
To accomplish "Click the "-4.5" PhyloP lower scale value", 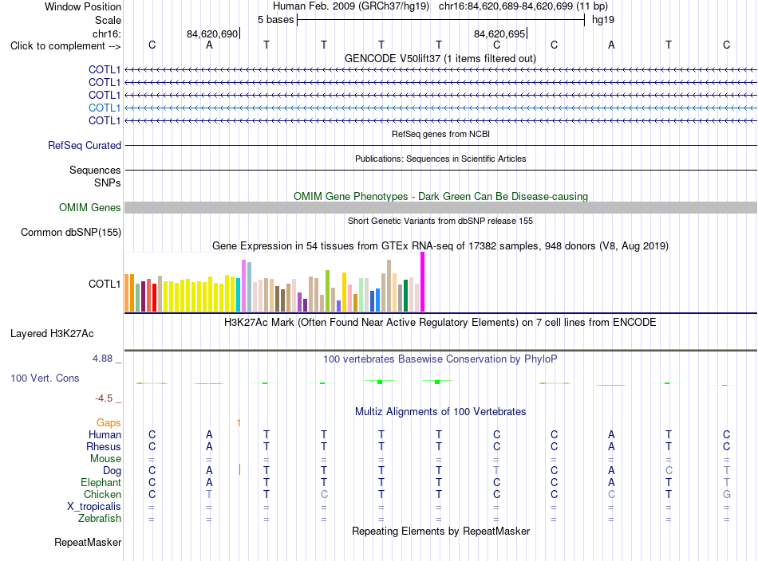I will pyautogui.click(x=104, y=398).
